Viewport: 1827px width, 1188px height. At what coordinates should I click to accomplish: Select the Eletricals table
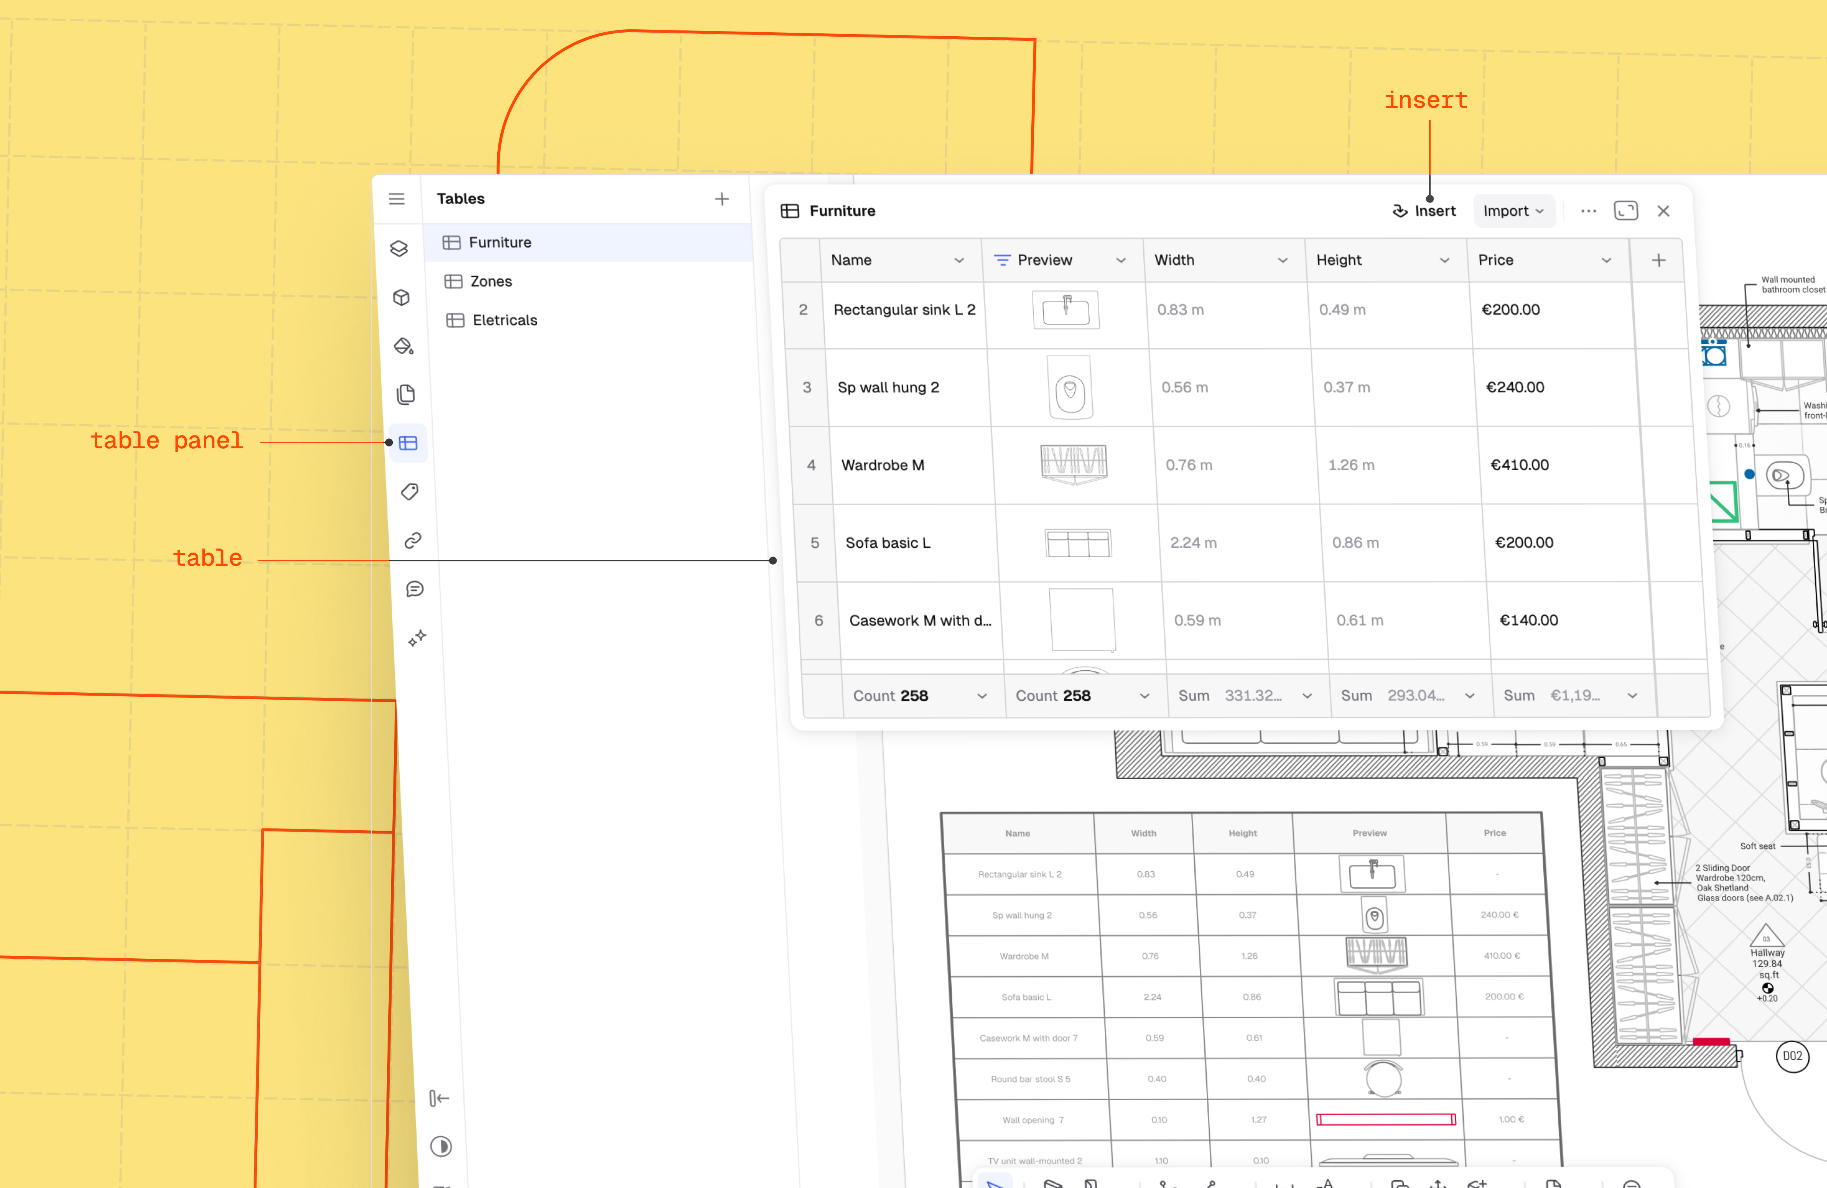coord(504,320)
